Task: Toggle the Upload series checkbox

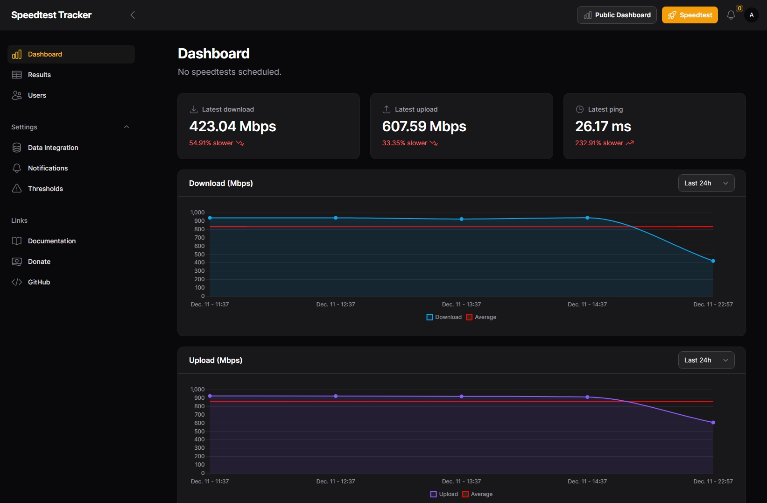Action: click(x=433, y=494)
